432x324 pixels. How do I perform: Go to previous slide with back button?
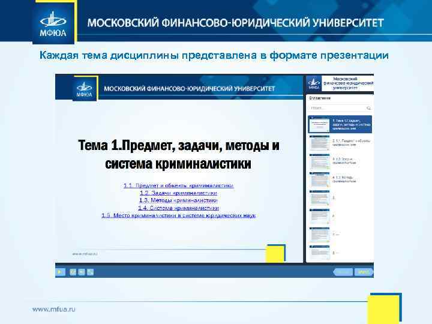tap(343, 272)
